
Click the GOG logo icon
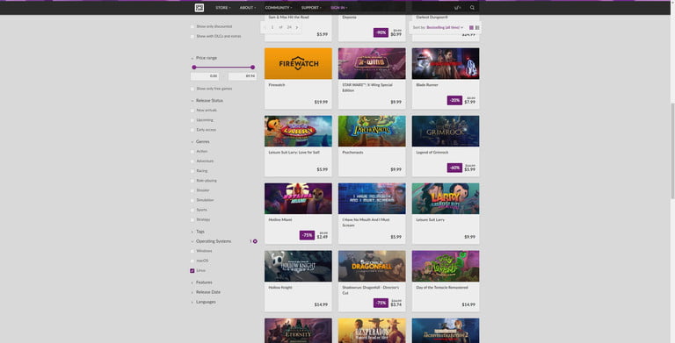[200, 8]
